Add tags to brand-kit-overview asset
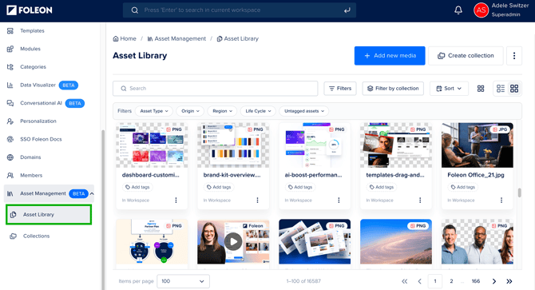This screenshot has height=290, width=535. (219, 187)
